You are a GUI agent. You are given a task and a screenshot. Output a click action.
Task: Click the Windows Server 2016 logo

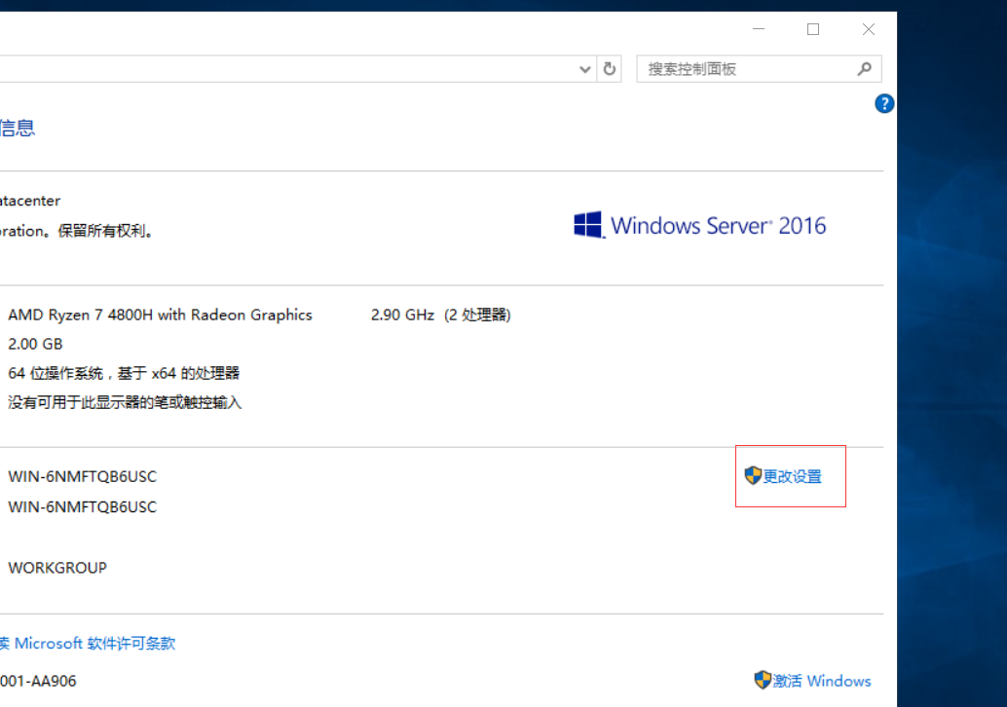click(x=699, y=225)
